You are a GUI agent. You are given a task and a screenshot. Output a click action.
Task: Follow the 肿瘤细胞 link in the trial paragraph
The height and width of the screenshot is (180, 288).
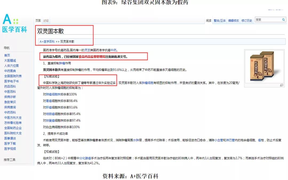(x=147, y=83)
